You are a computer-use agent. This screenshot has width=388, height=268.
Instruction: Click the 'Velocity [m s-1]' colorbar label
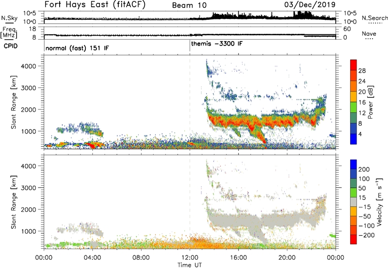pyautogui.click(x=379, y=202)
